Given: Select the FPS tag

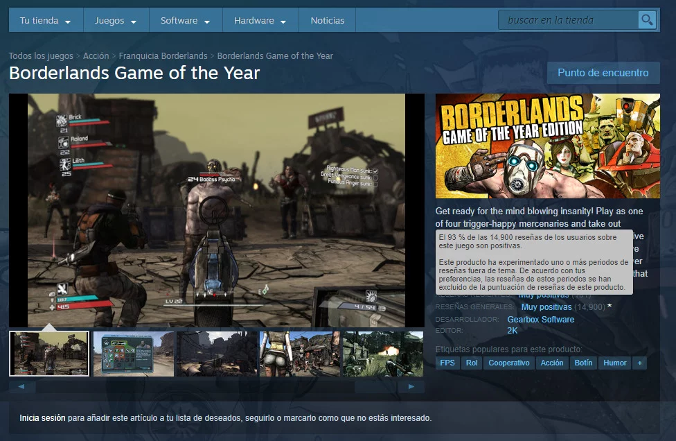Looking at the screenshot, I should 447,363.
